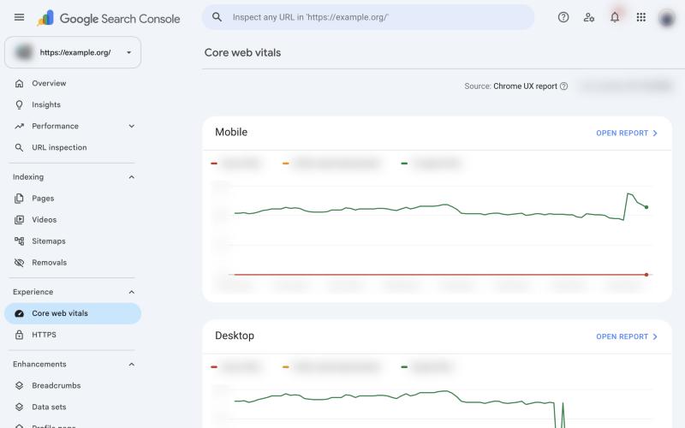This screenshot has width=685, height=428.
Task: Open the account profile avatar
Action: click(x=667, y=18)
